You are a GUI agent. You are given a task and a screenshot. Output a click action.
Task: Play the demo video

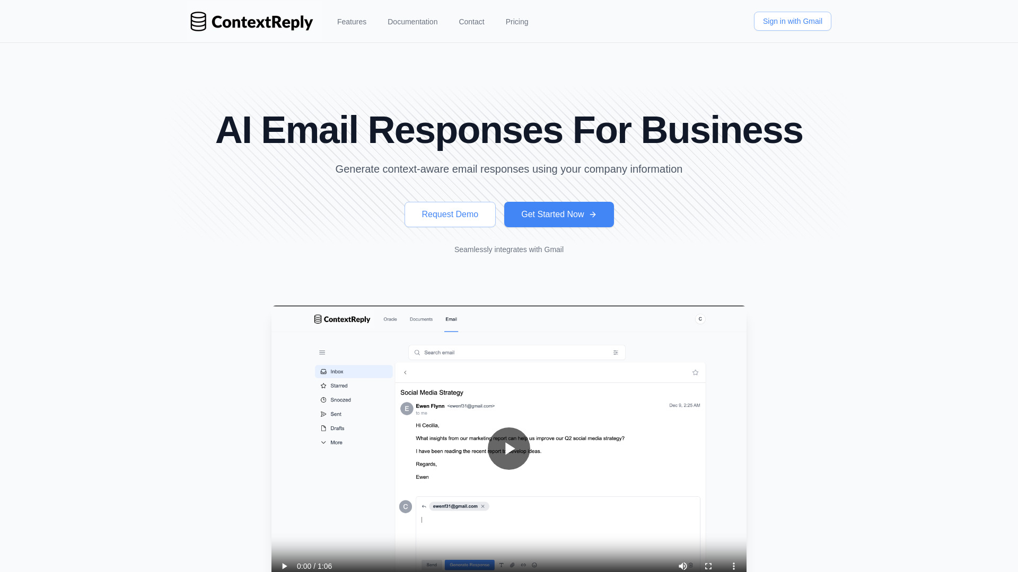click(509, 449)
